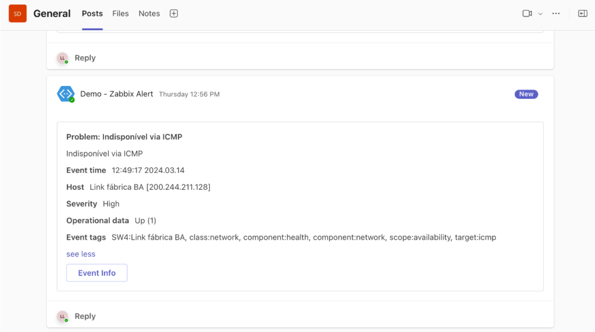Click the orange SD team avatar
This screenshot has width=595, height=332.
(17, 14)
